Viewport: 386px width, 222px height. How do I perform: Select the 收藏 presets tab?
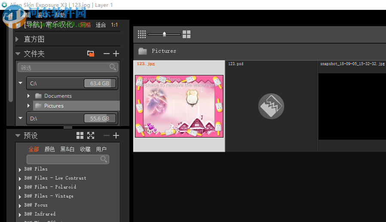(85, 149)
